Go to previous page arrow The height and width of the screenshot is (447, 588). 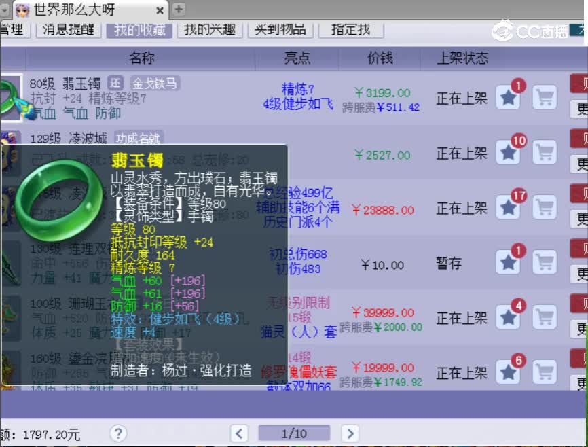(x=239, y=433)
